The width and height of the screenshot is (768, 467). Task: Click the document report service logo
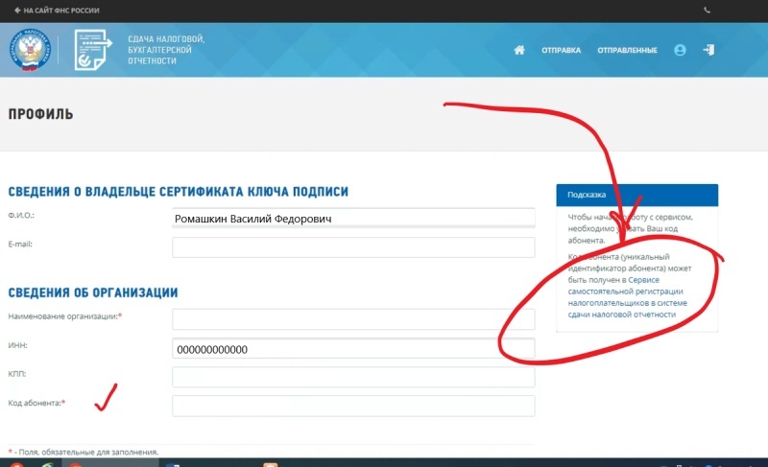click(x=95, y=50)
